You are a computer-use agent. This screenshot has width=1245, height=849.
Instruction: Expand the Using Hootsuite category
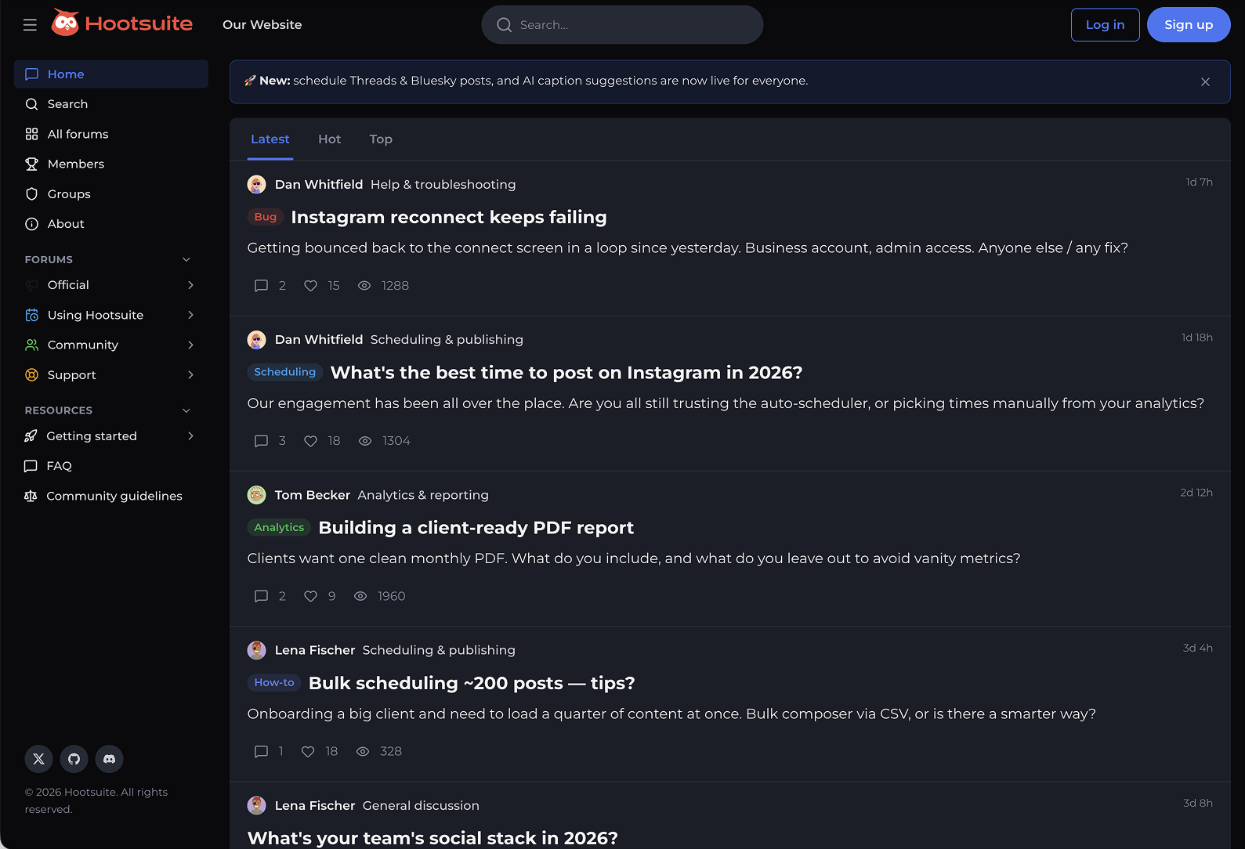click(190, 315)
